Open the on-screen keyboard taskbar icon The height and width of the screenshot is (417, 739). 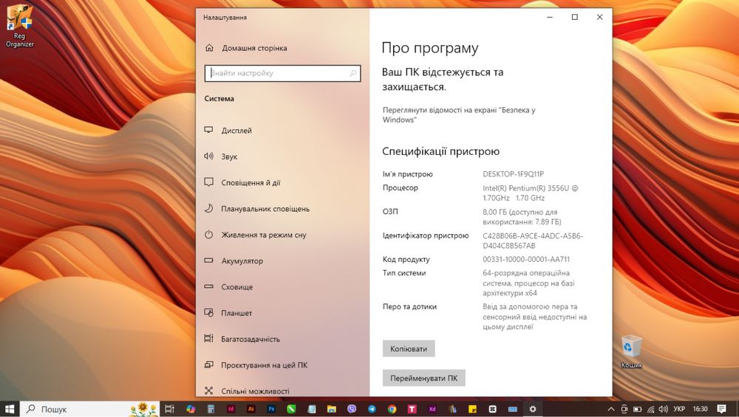[x=513, y=409]
